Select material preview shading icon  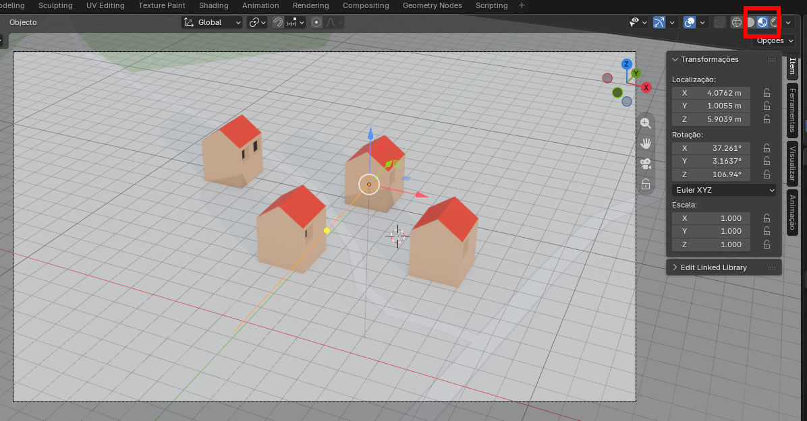(x=762, y=22)
